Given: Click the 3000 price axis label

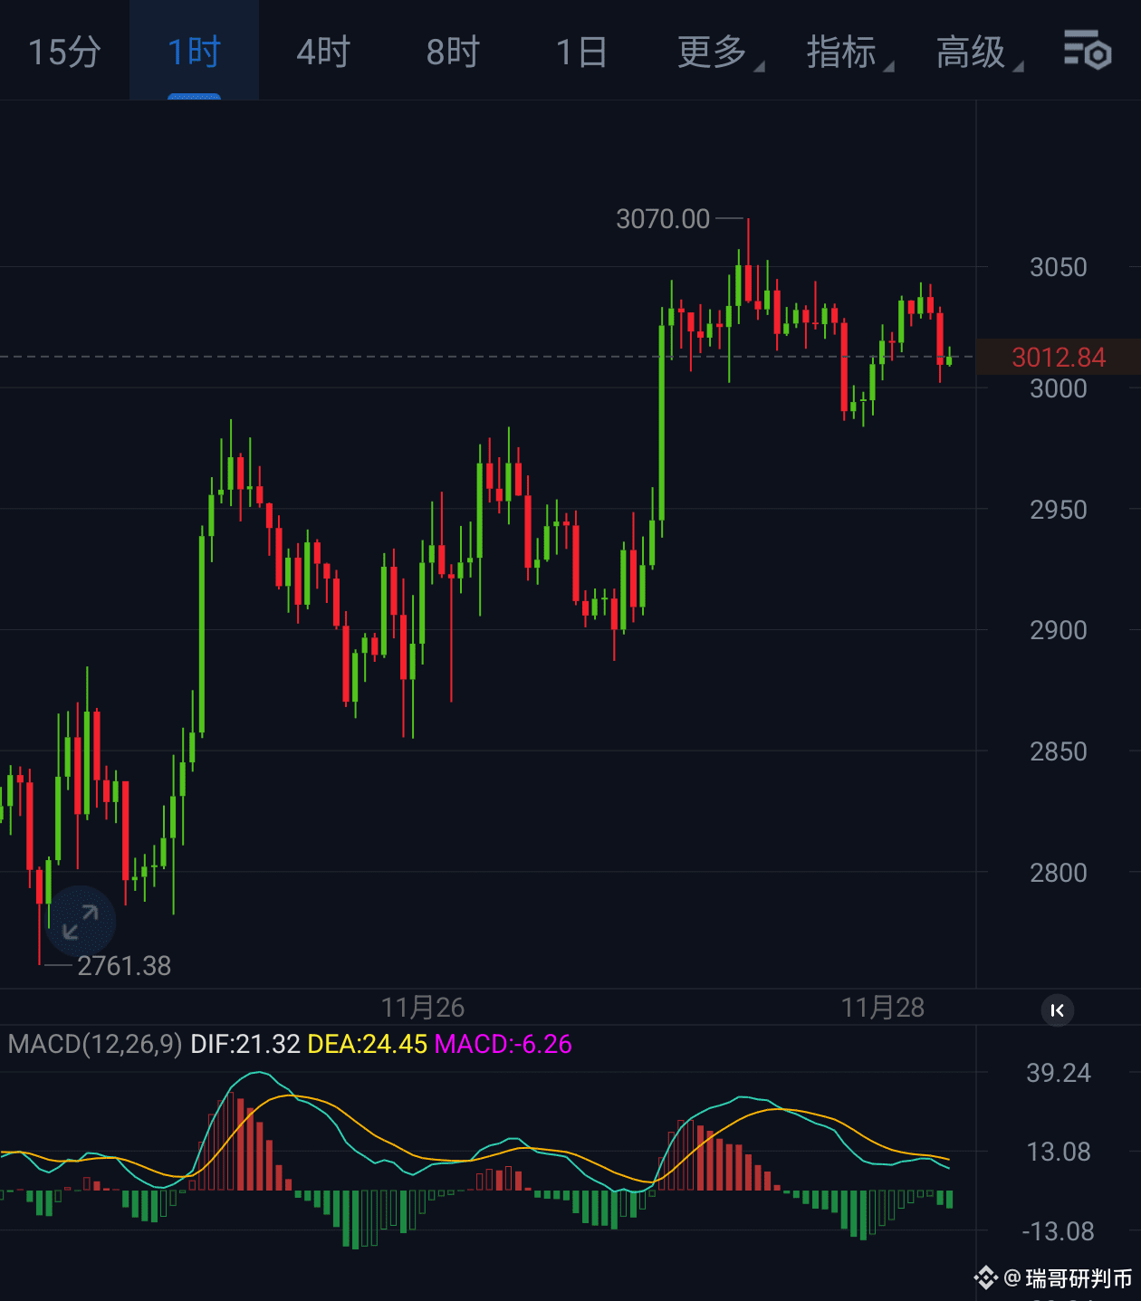Looking at the screenshot, I should [x=1059, y=389].
